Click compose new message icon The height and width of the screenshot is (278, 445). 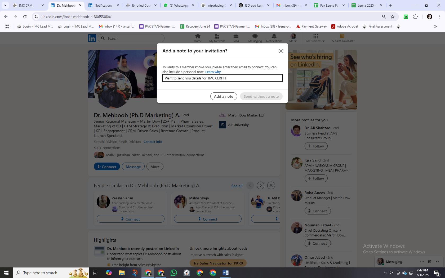pyautogui.click(x=430, y=262)
